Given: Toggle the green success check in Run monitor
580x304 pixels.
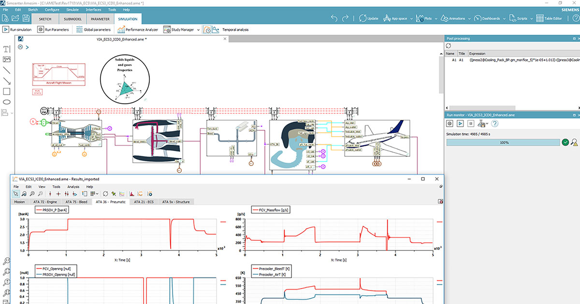Looking at the screenshot, I should point(566,142).
